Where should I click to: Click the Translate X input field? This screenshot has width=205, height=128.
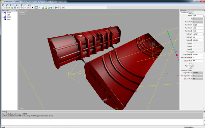(197, 25)
